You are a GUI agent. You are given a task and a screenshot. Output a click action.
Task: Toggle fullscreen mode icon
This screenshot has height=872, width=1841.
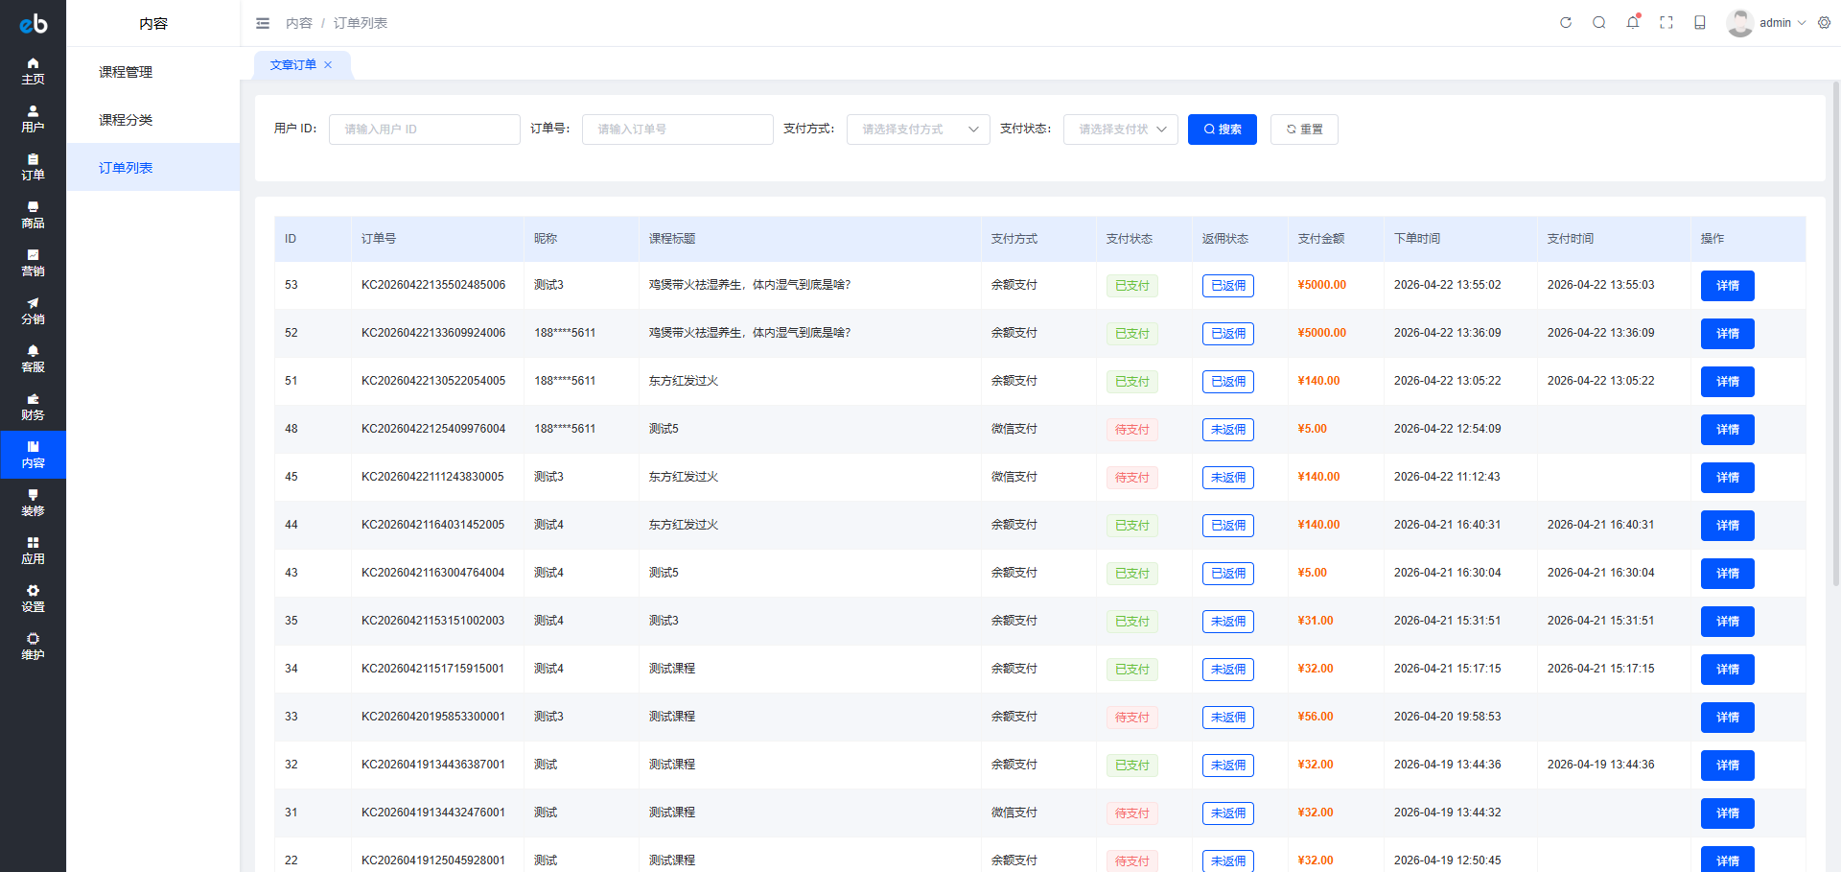[x=1666, y=23]
